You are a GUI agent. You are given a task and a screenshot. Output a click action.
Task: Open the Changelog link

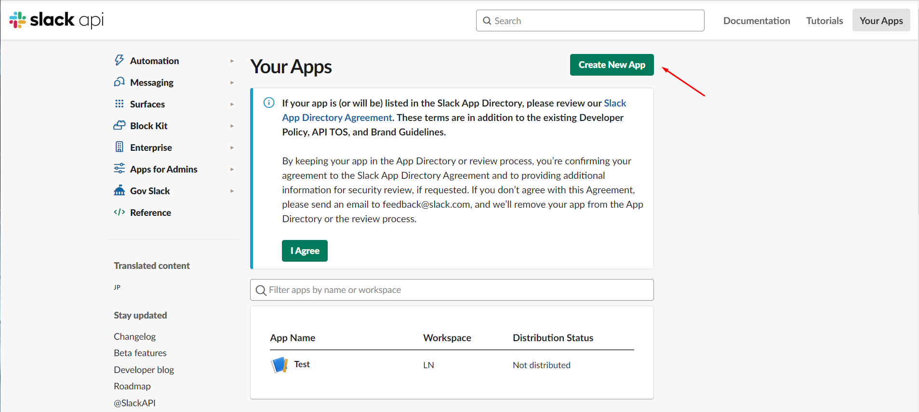[x=135, y=336]
